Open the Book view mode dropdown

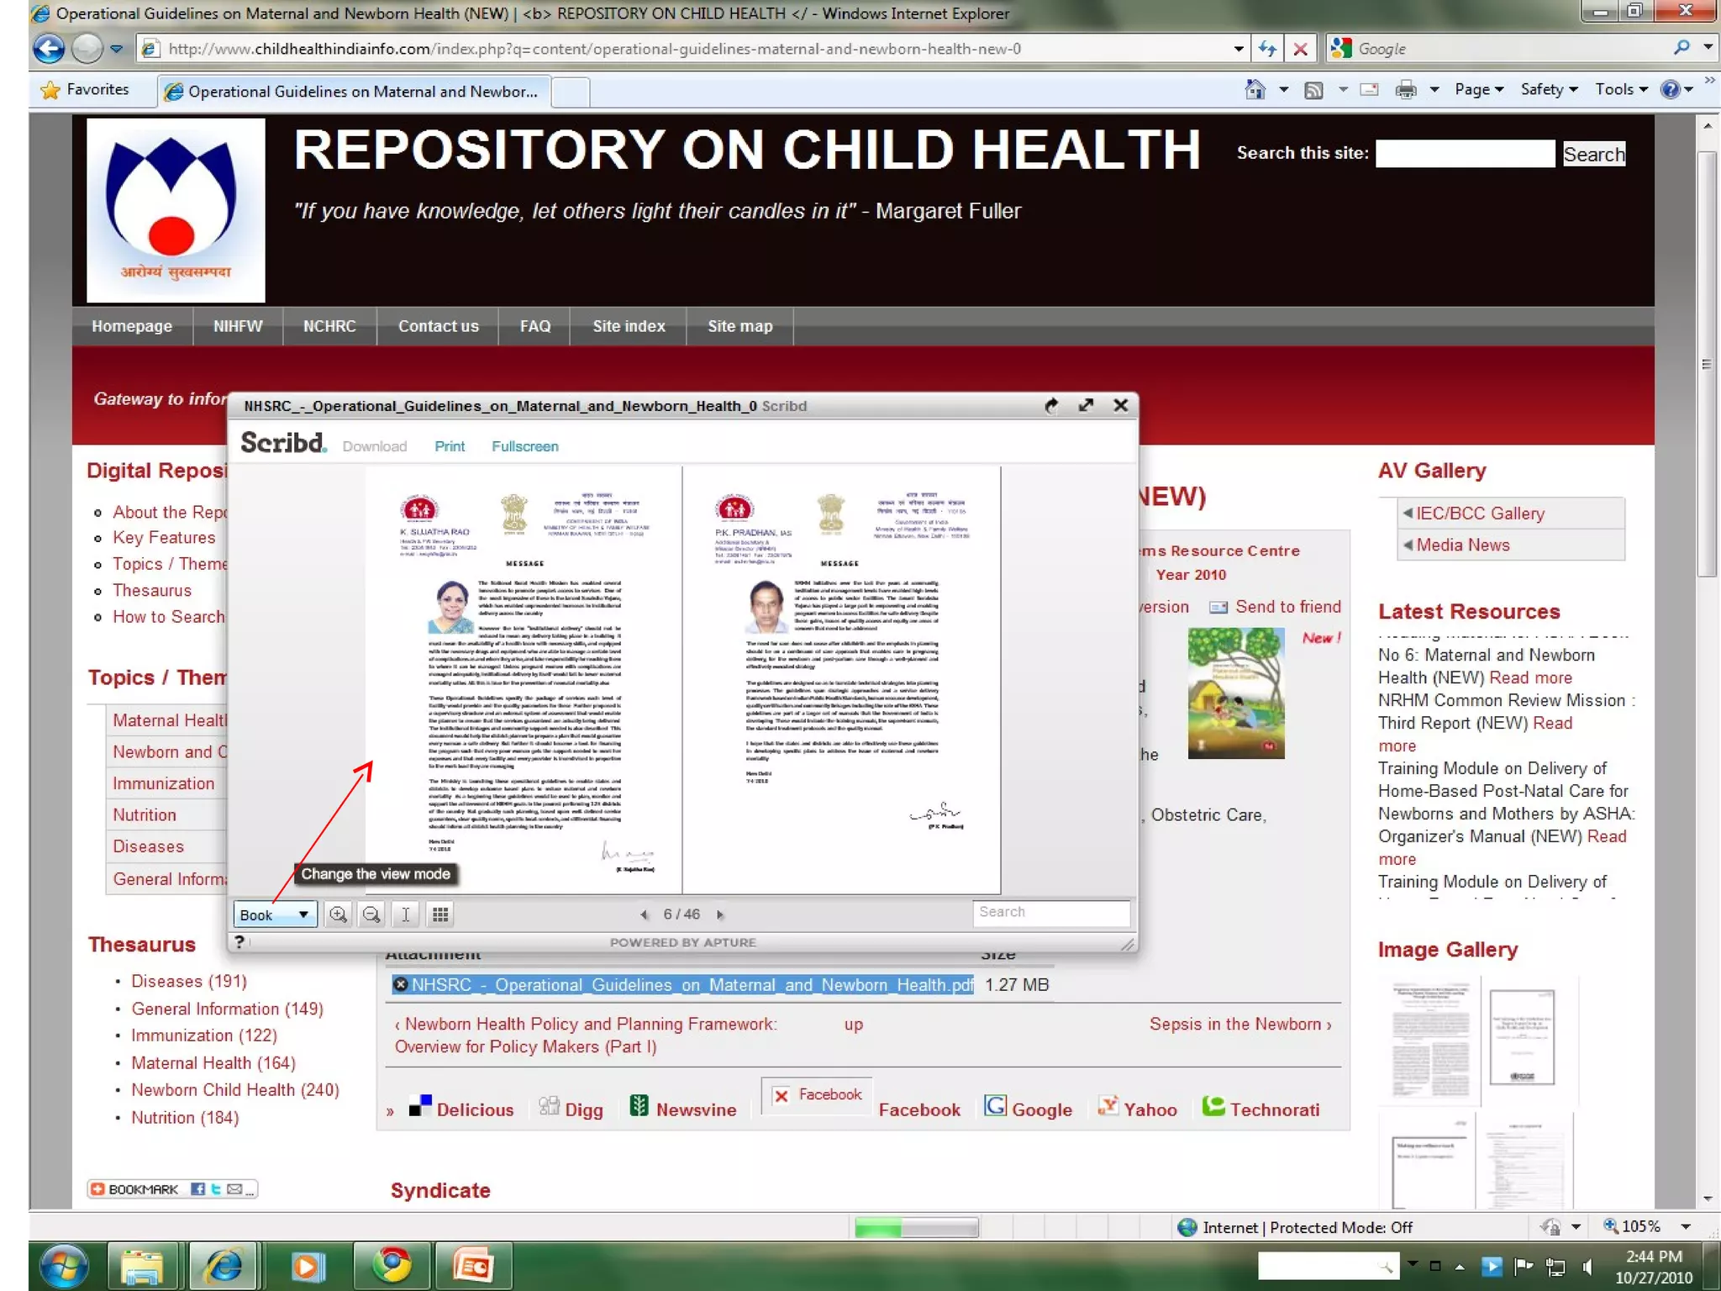[x=275, y=914]
